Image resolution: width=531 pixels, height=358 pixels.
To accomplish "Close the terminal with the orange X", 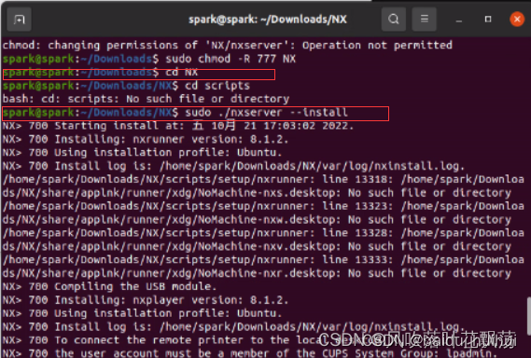I will (517, 19).
